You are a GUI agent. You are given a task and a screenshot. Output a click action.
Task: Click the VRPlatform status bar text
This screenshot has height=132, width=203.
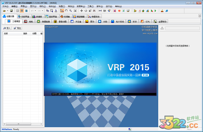[7, 129]
